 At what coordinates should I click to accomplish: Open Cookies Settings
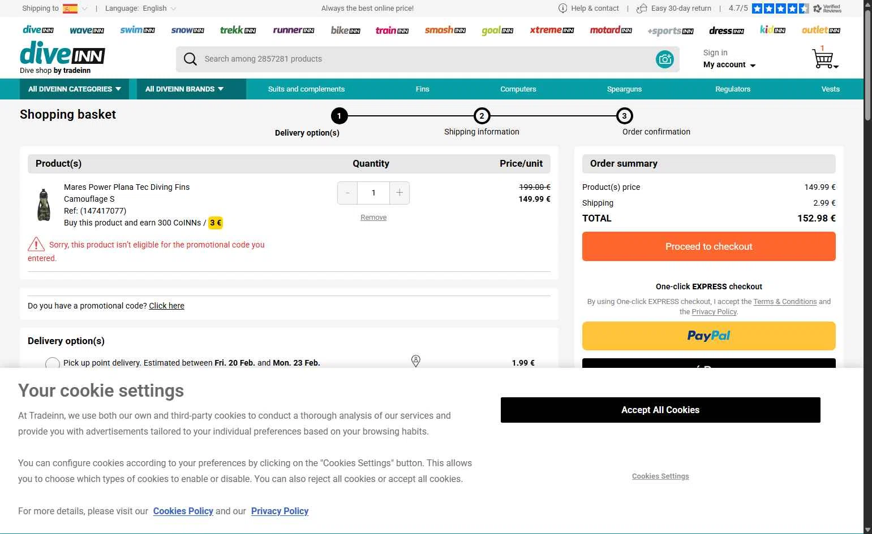[660, 476]
